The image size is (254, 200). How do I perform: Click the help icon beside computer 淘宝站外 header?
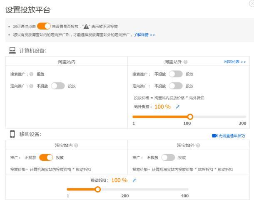point(185,62)
